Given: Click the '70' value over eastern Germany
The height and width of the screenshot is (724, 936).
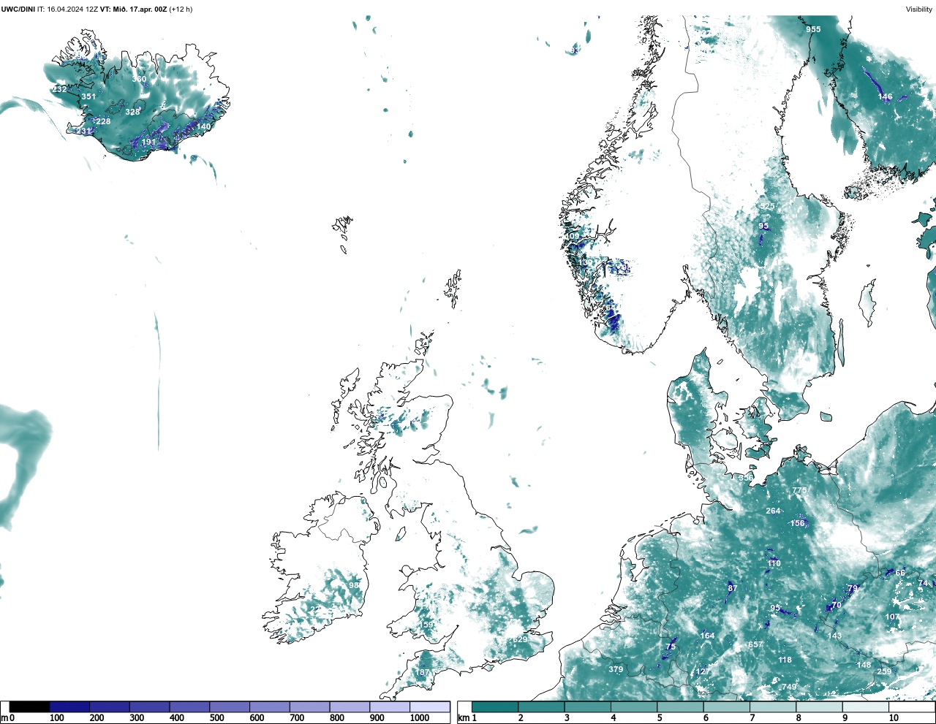Looking at the screenshot, I should click(837, 606).
